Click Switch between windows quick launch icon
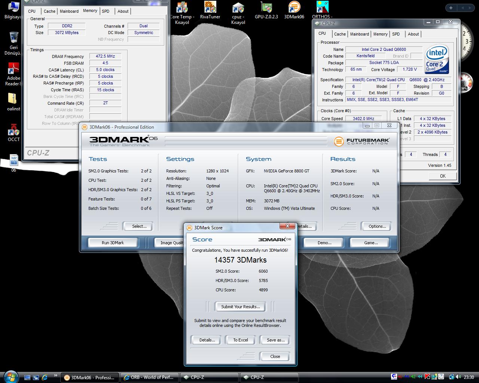This screenshot has height=383, width=479. coord(36,377)
